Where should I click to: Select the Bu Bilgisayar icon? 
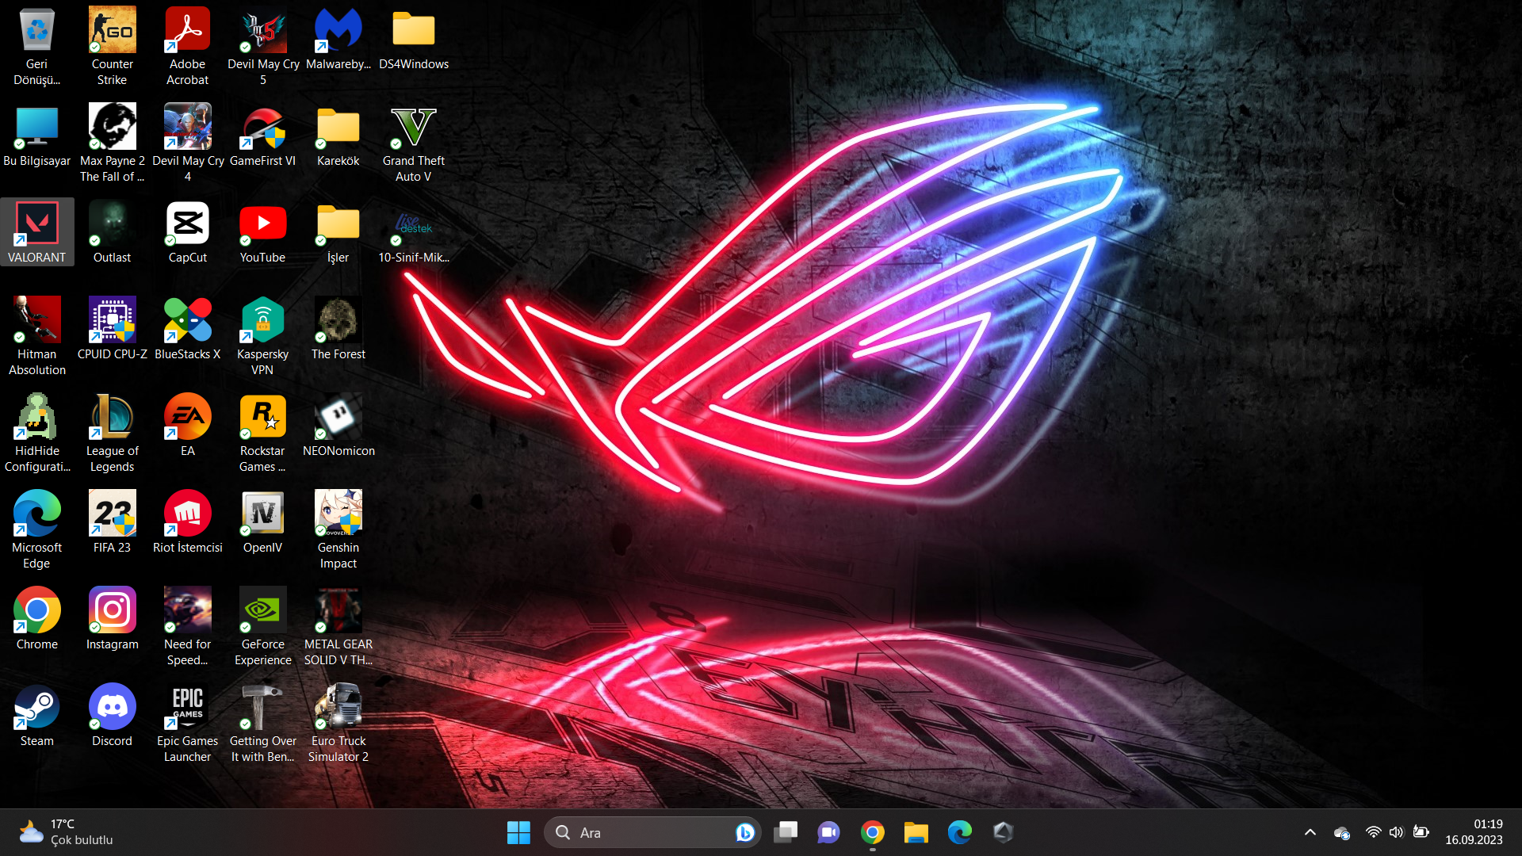click(x=36, y=135)
